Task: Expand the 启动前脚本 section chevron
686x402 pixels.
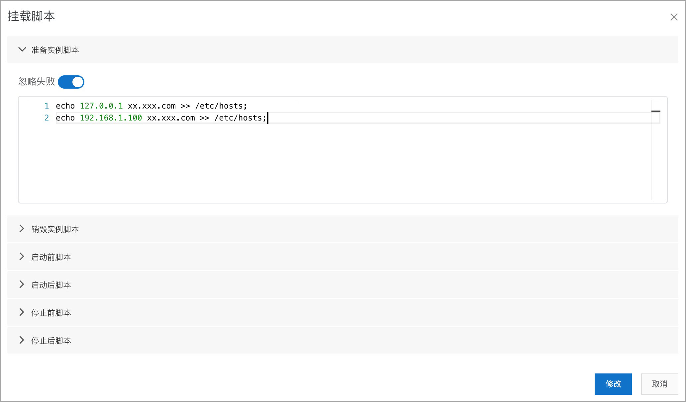Action: [x=22, y=256]
